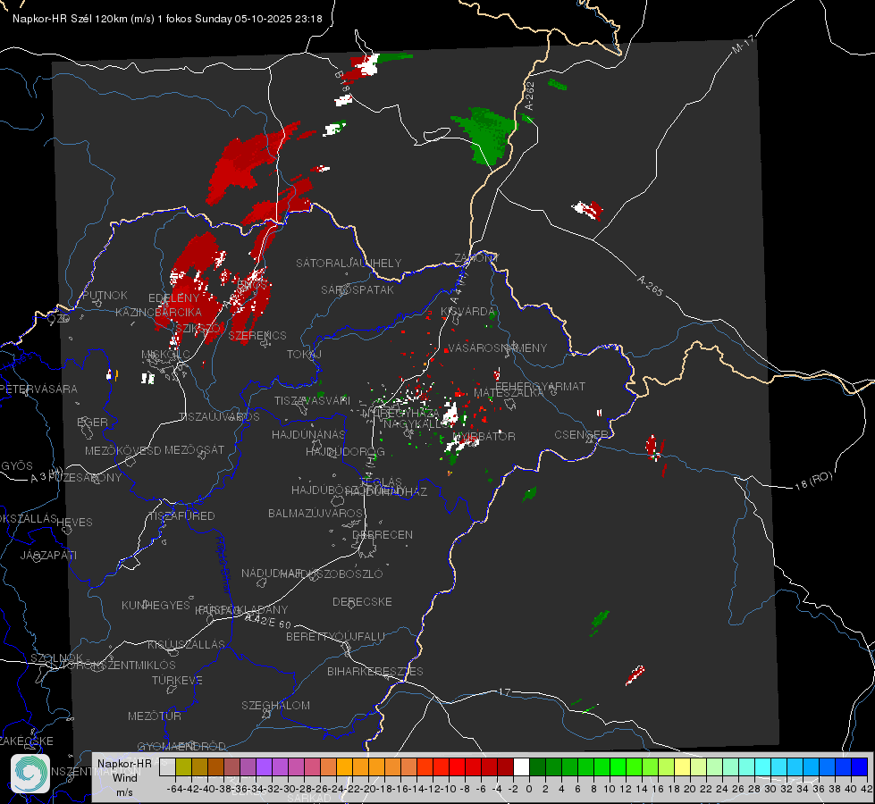Pick the dark blue swatch above 42
875x804 pixels.
[860, 767]
